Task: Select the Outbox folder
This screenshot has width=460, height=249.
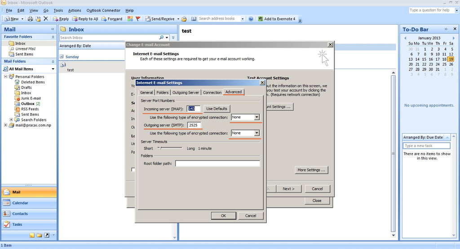Action: point(27,104)
